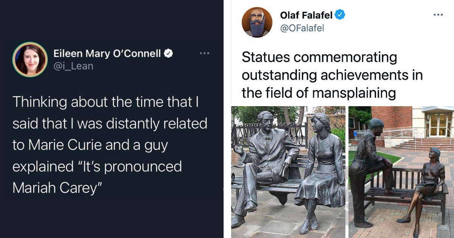Click the three-dot icon beside the verified badge
Screen dimensions: 454x238
click(204, 53)
